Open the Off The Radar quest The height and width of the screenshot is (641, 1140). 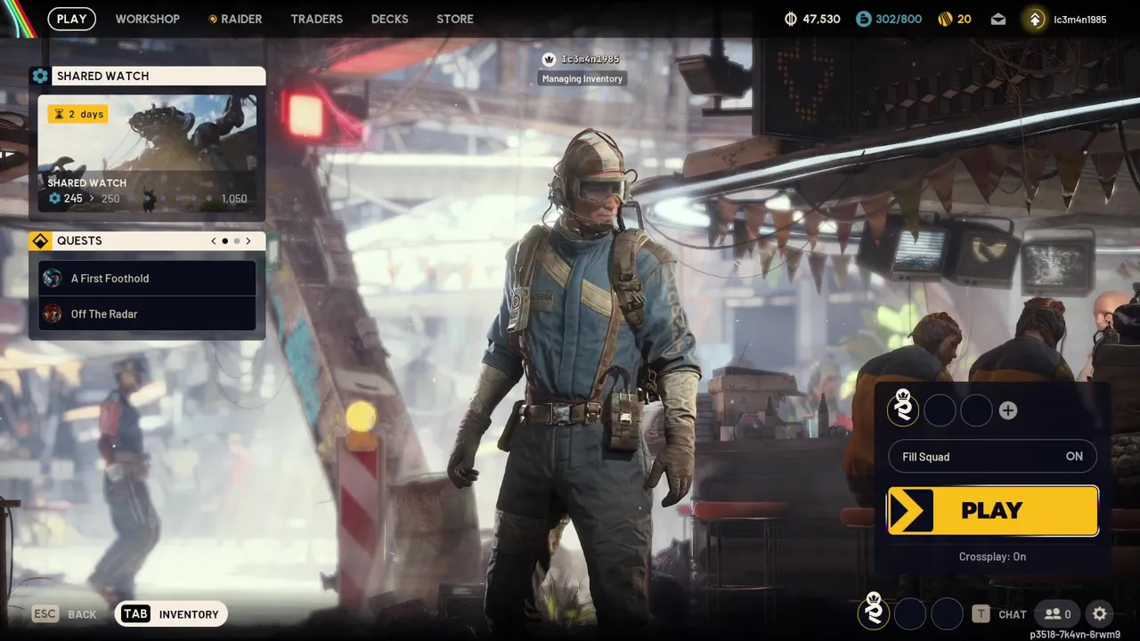pyautogui.click(x=147, y=313)
